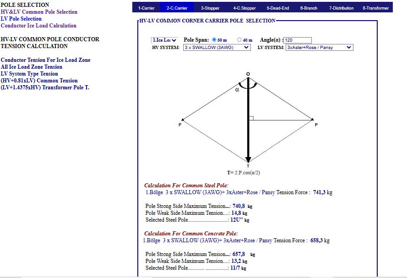The height and width of the screenshot is (278, 407).
Task: Select the 4-C.Stopper tab
Action: (x=244, y=8)
